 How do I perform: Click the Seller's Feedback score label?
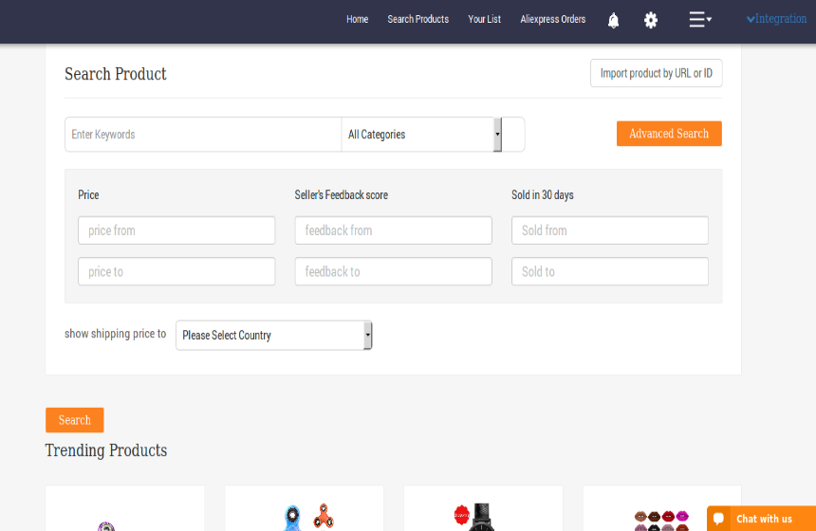tap(342, 195)
